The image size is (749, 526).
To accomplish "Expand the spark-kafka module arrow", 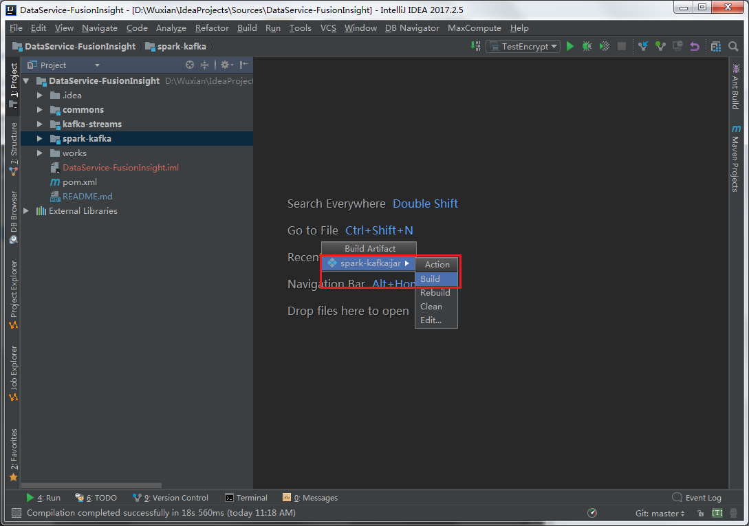I will coord(40,138).
